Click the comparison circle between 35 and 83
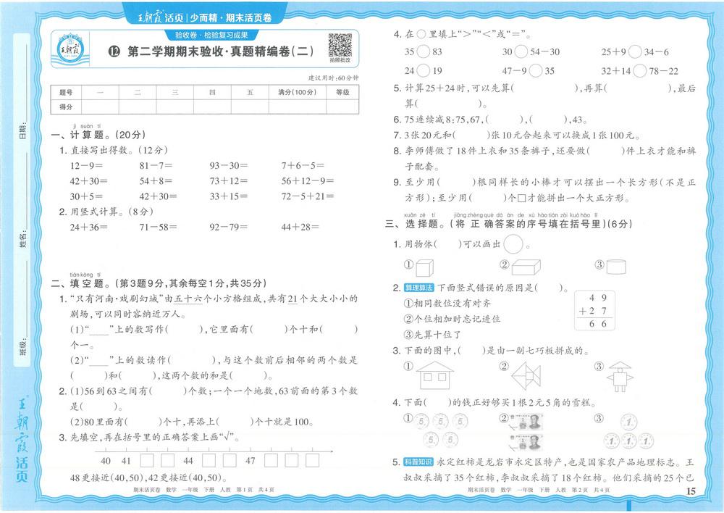 point(424,51)
